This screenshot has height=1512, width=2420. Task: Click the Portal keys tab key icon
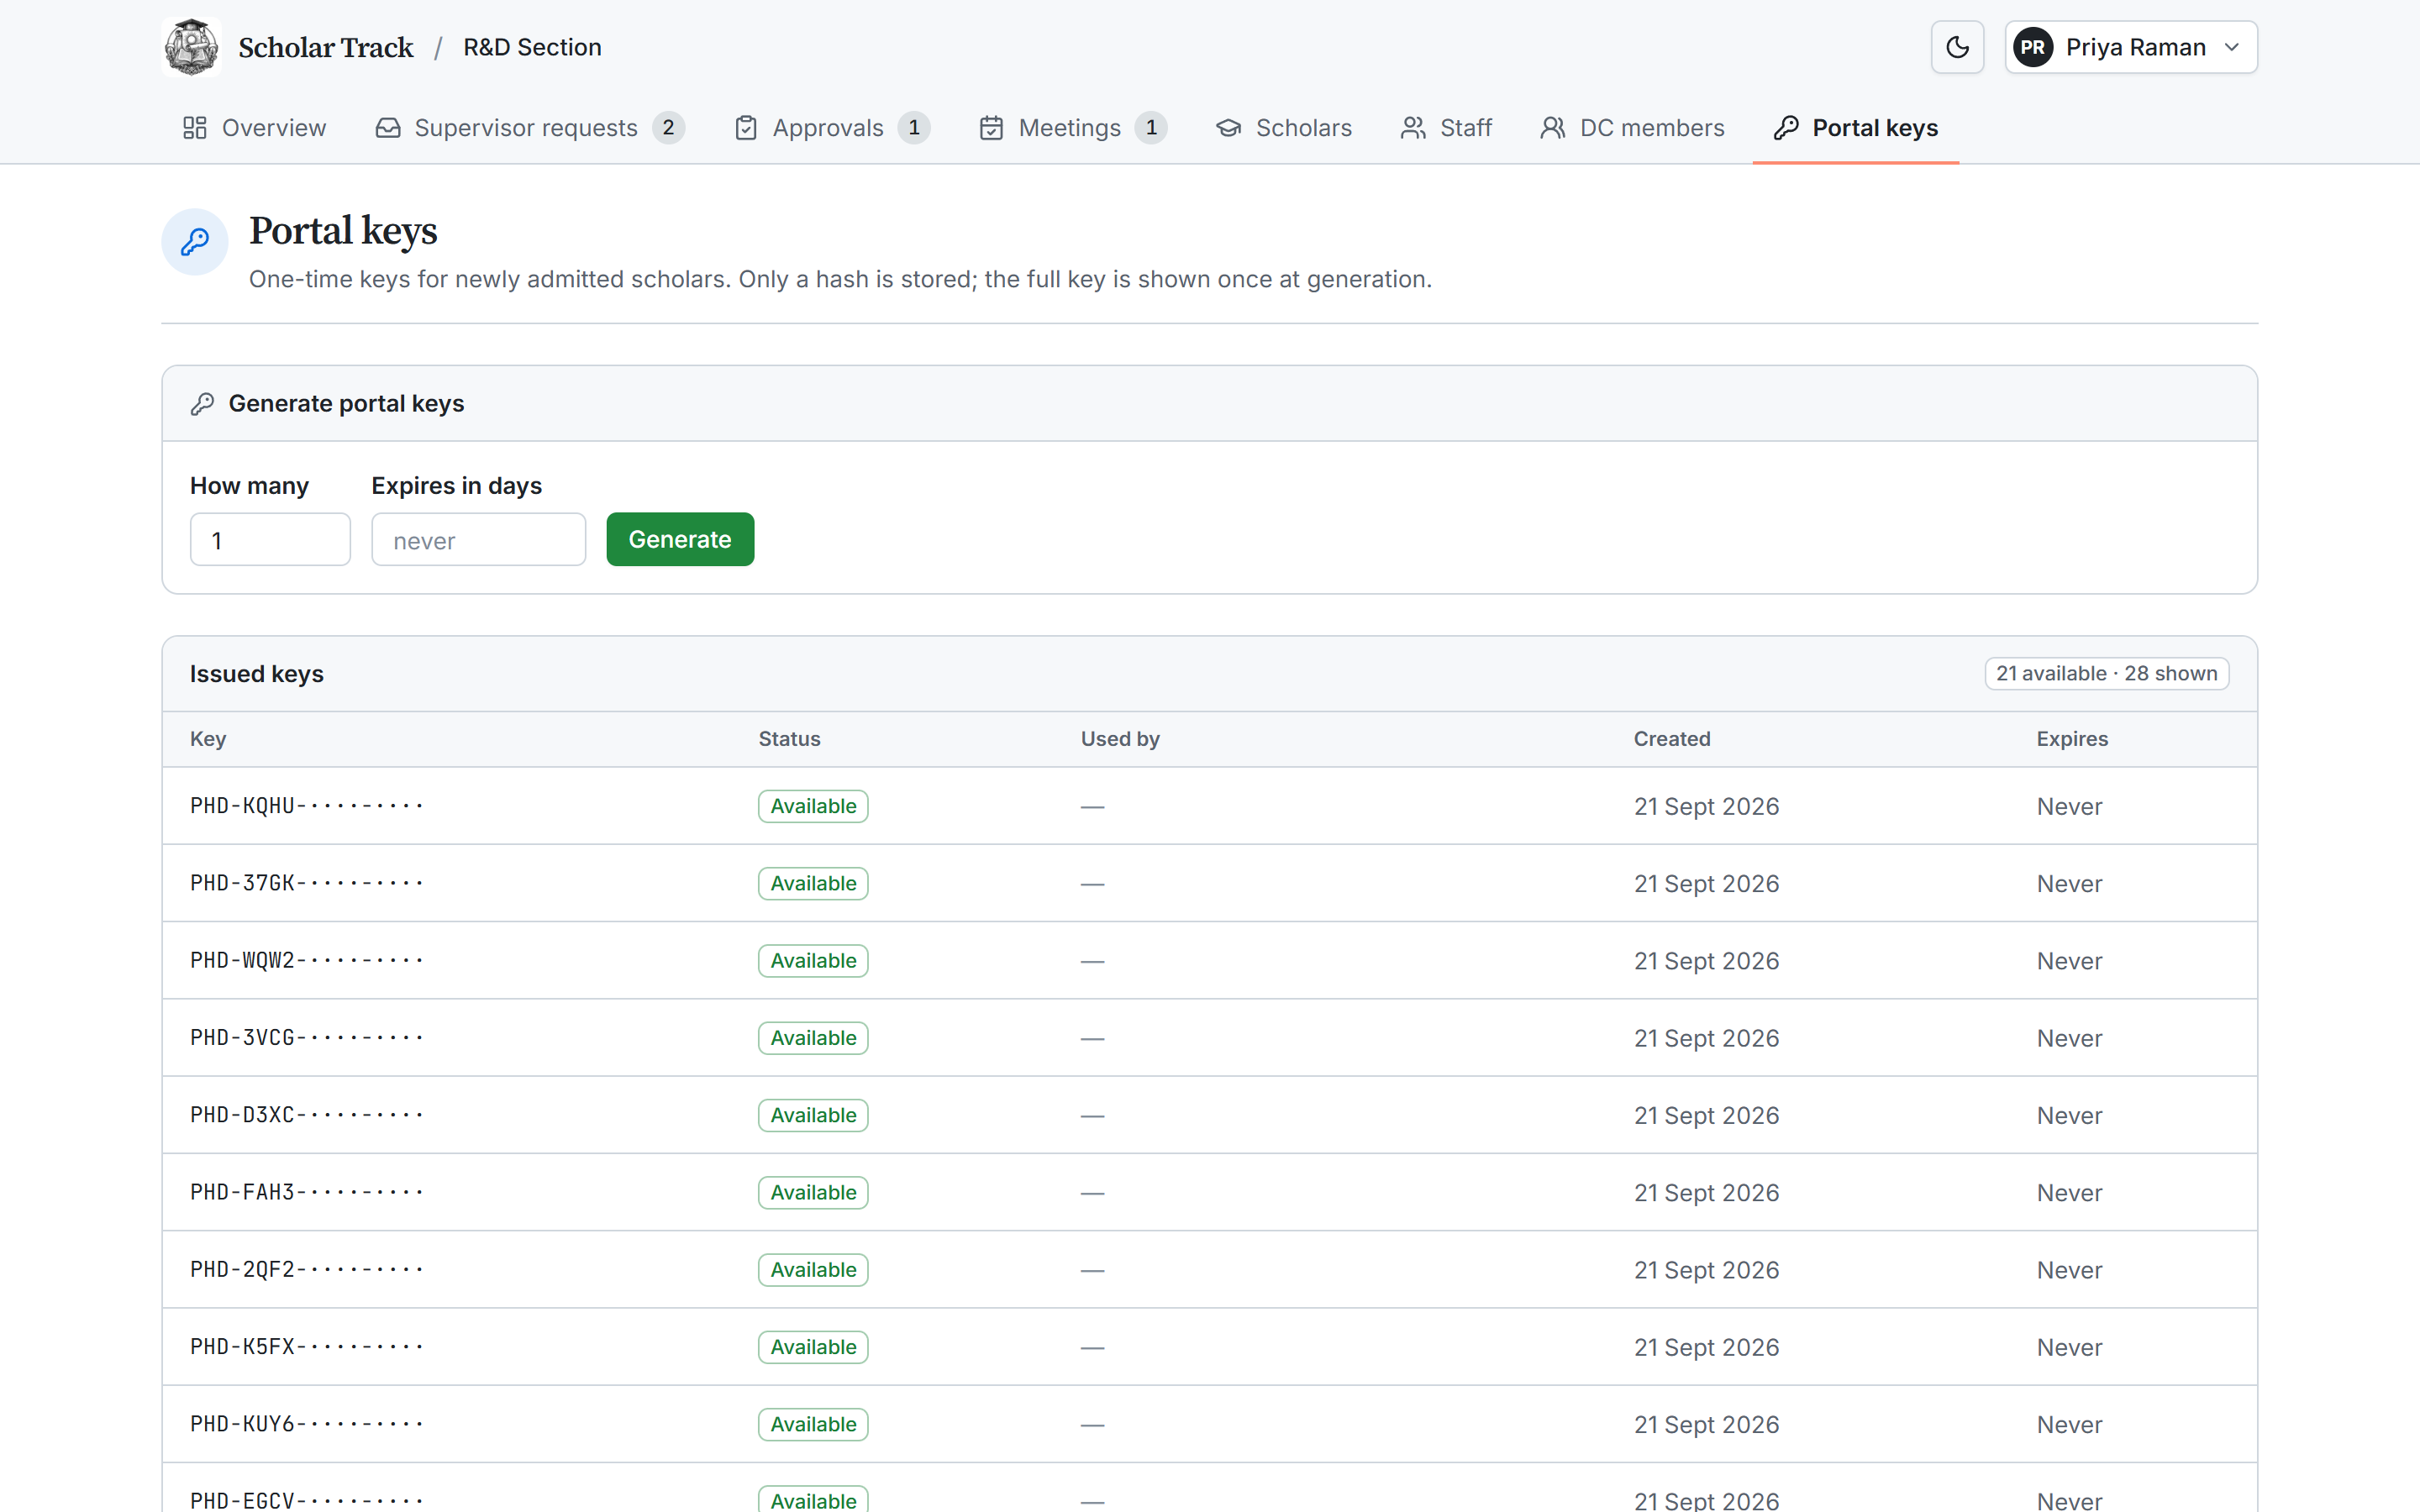click(1786, 128)
